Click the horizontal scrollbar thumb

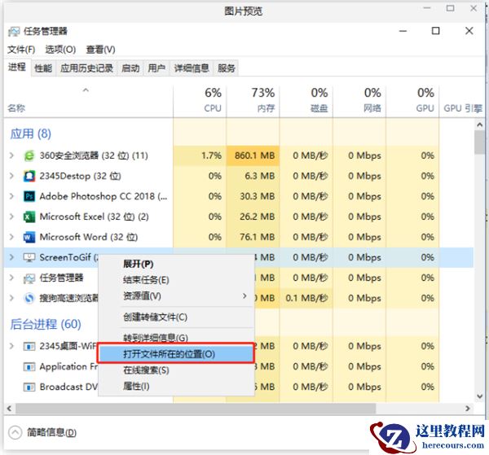(x=196, y=408)
